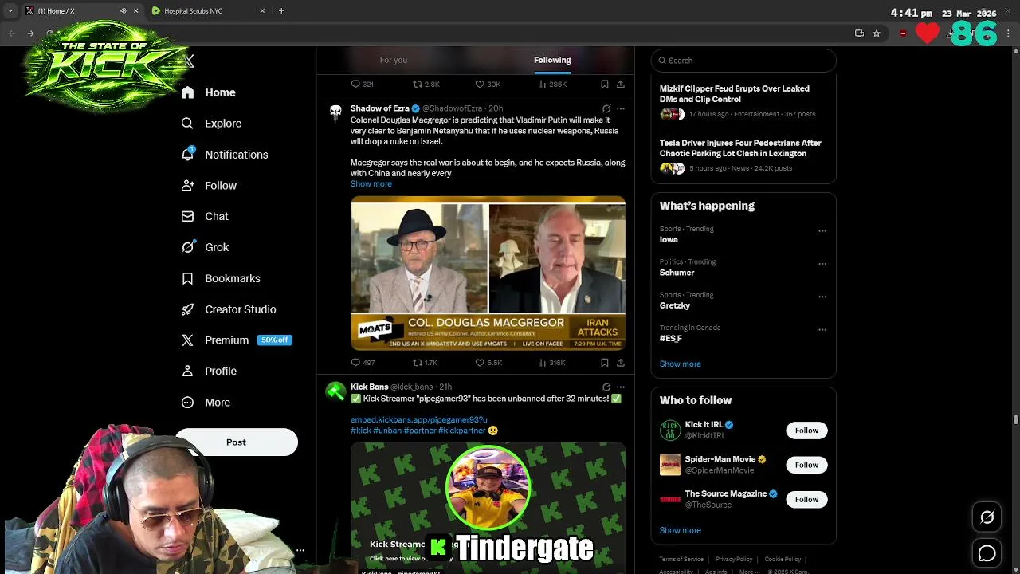Follow Spider-Man Movie

click(806, 465)
